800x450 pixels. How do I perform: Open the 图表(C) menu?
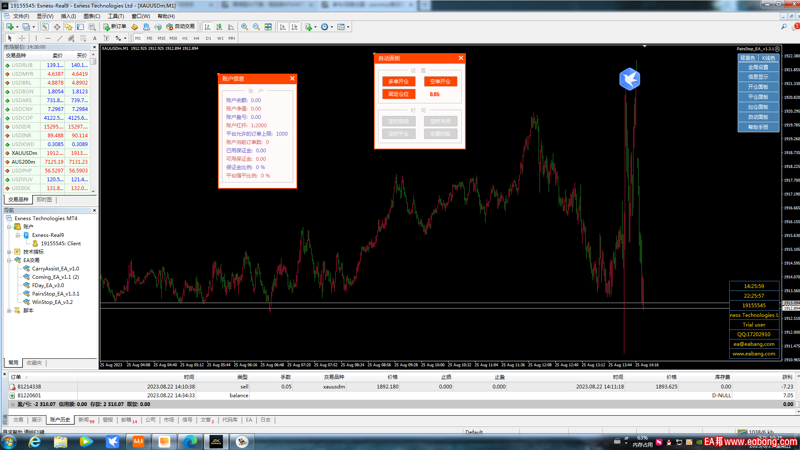92,16
